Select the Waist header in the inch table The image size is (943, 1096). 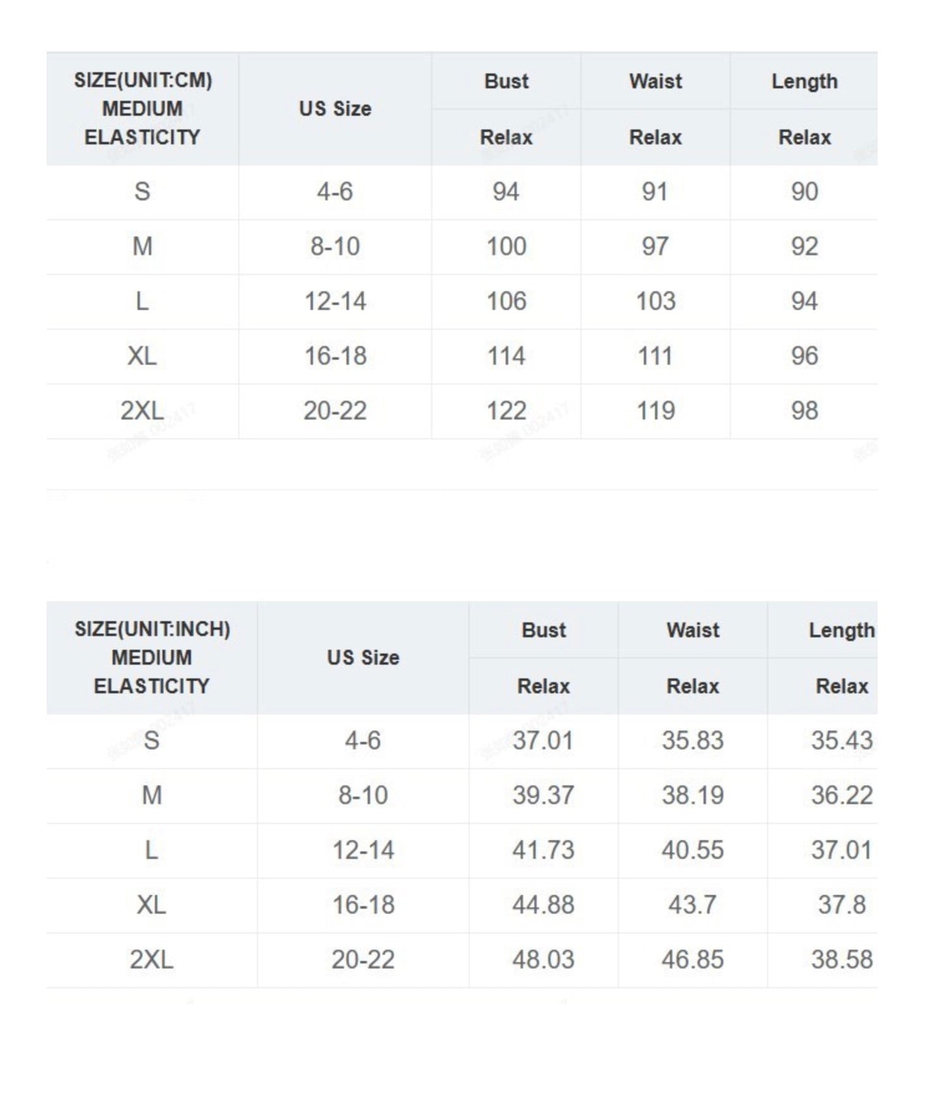point(692,630)
